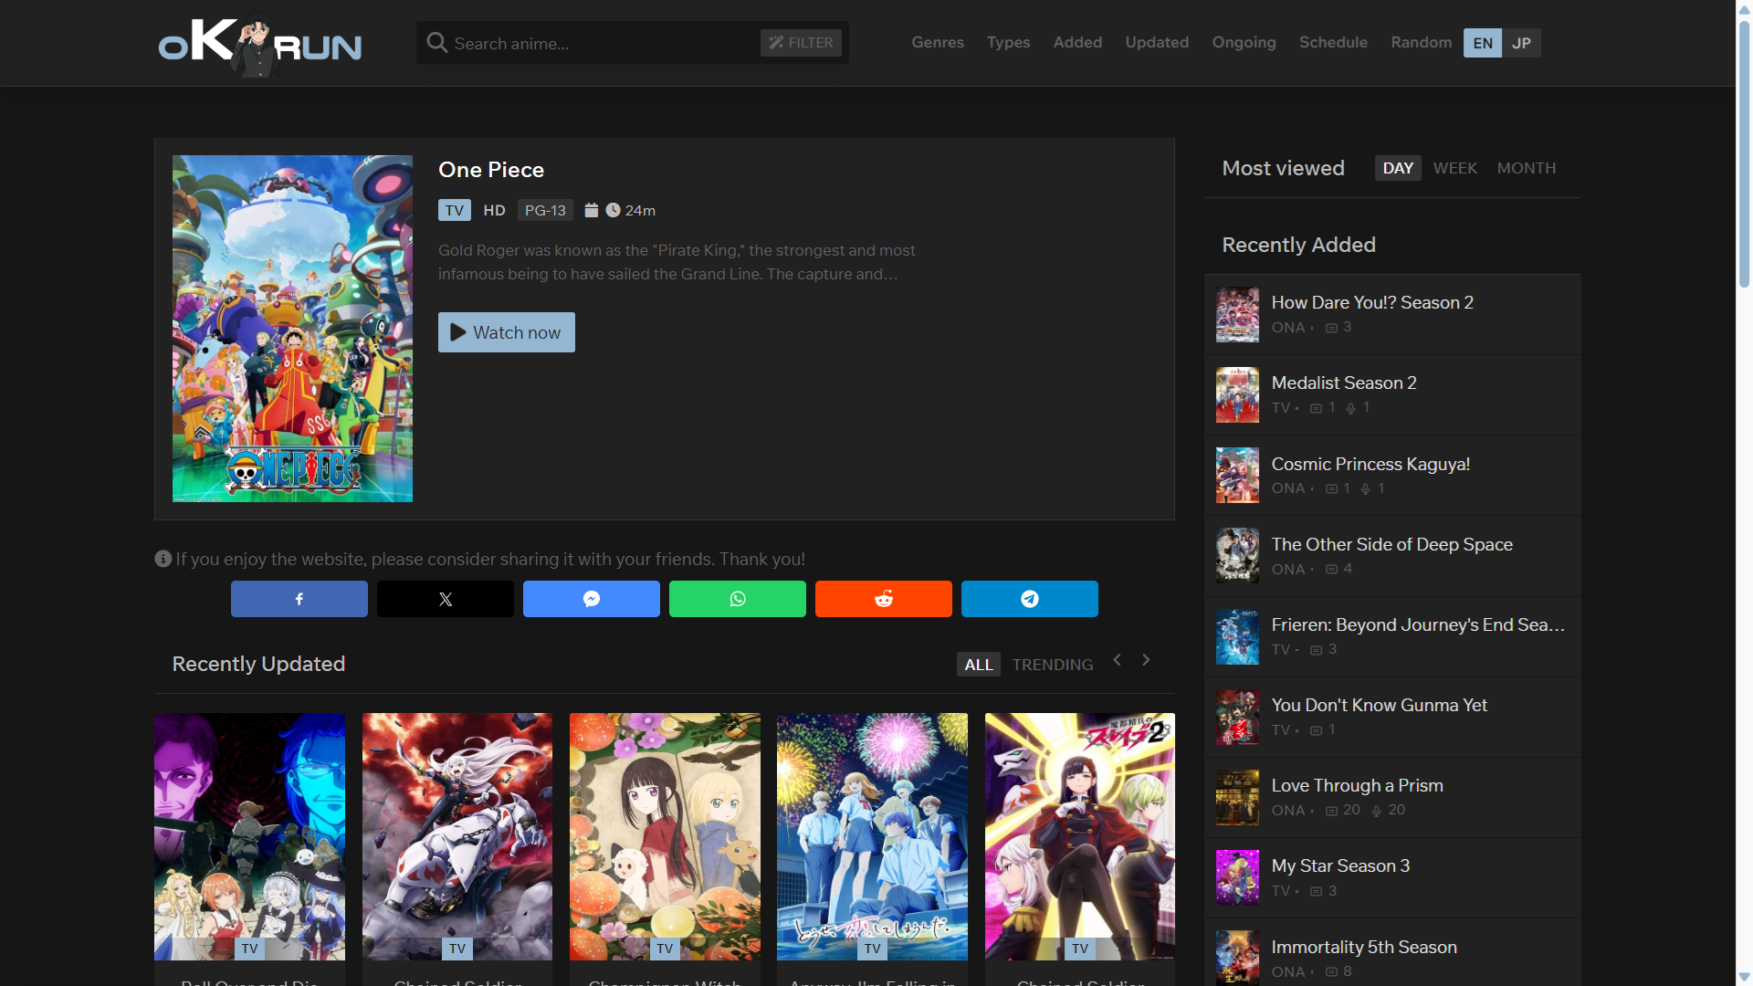The width and height of the screenshot is (1753, 986).
Task: Open the FILTER options
Action: [x=800, y=42]
